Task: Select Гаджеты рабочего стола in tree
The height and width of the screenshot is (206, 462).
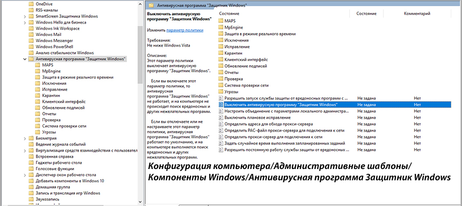Action: click(x=59, y=163)
